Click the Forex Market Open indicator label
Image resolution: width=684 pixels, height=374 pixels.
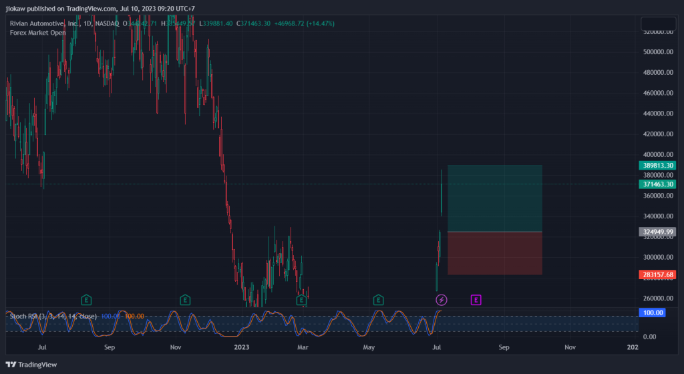38,33
